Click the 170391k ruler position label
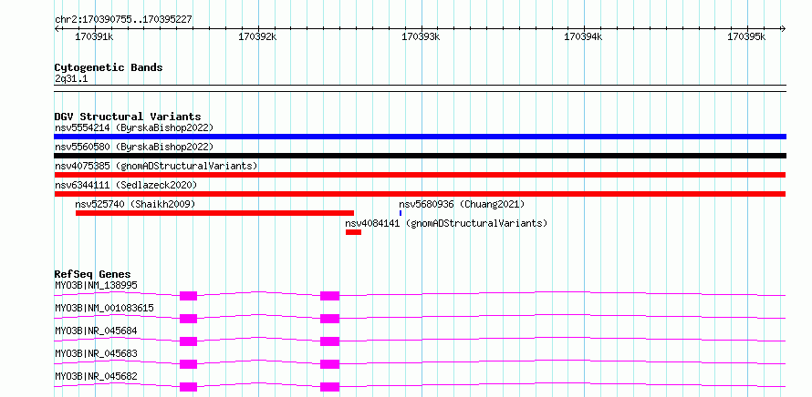 94,36
